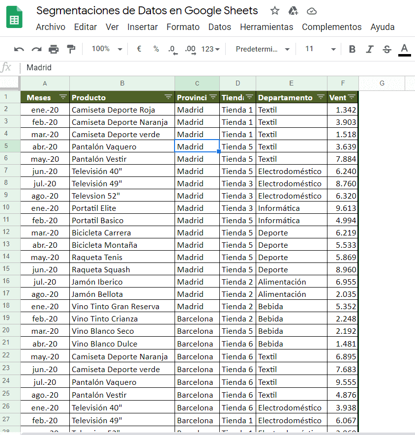
Task: Select column G header
Action: 382,83
